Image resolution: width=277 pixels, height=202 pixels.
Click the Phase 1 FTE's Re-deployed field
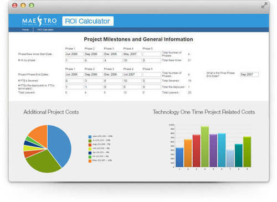pos(75,87)
